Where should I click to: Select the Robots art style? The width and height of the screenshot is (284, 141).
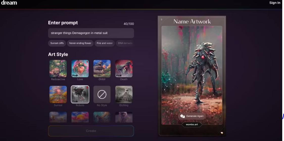pyautogui.click(x=80, y=94)
